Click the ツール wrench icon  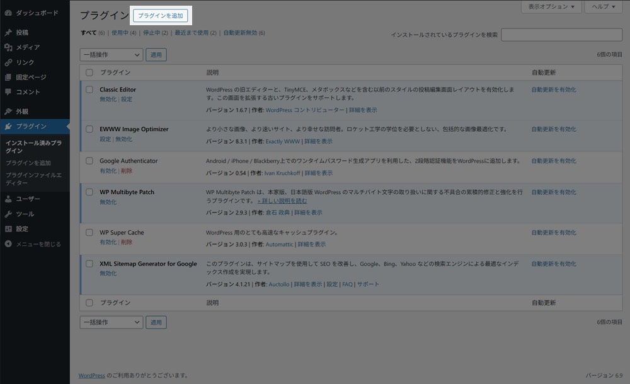pyautogui.click(x=8, y=214)
